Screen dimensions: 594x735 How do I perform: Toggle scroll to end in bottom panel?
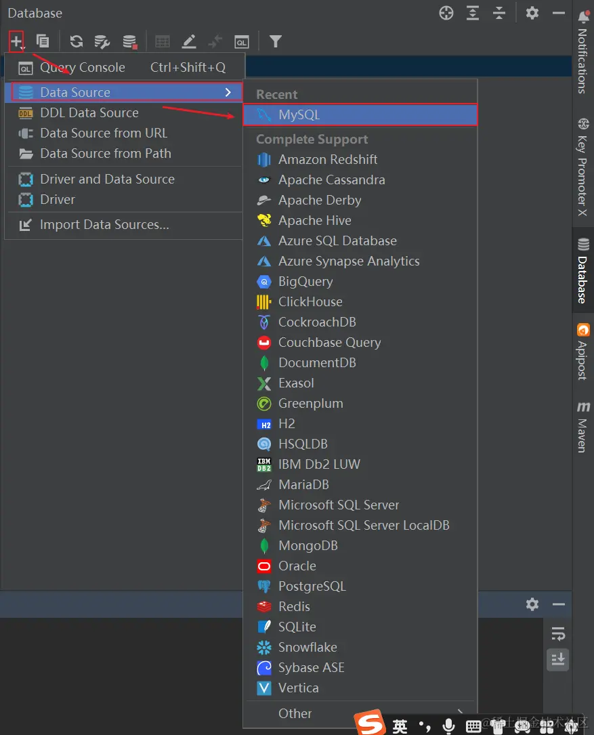pos(558,658)
